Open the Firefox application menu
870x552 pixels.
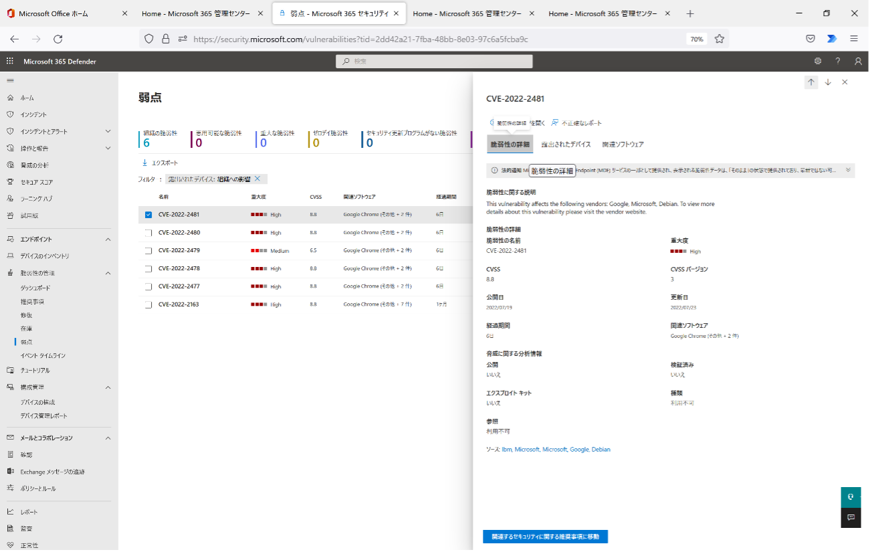point(854,39)
